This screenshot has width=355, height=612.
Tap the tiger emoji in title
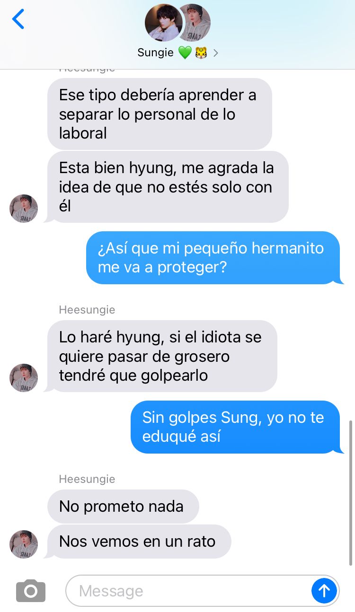coord(201,53)
